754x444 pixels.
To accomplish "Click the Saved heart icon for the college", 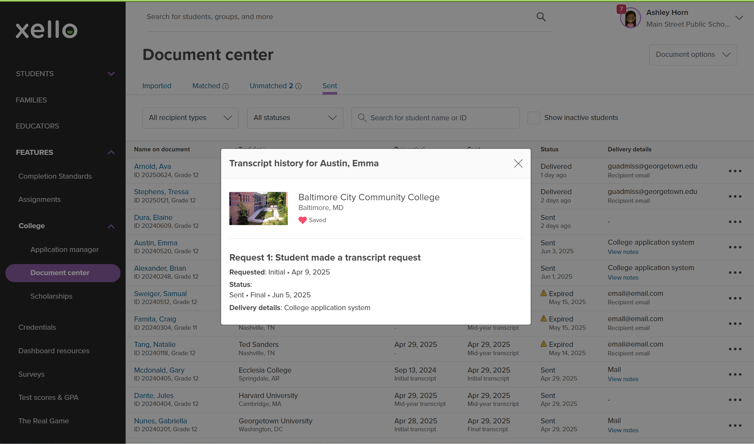I will pos(303,220).
